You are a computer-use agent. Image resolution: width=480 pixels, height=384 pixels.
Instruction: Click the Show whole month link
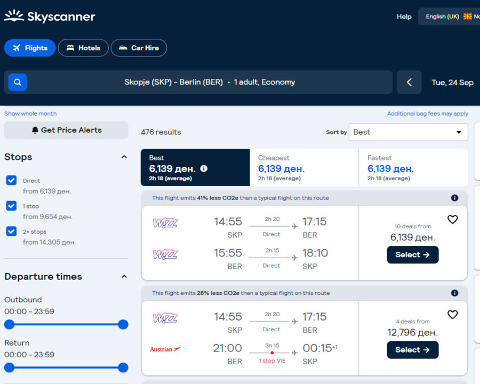tap(30, 114)
